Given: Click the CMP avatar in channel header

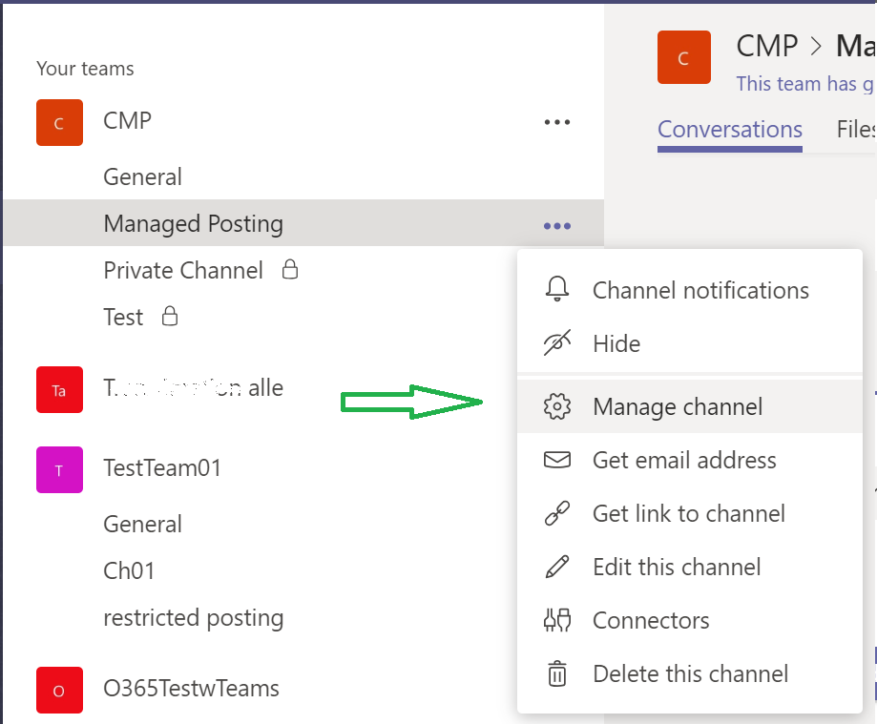Looking at the screenshot, I should pos(684,57).
